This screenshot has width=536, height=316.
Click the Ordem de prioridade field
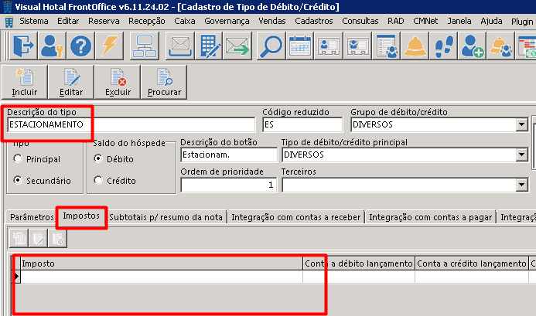coord(229,185)
